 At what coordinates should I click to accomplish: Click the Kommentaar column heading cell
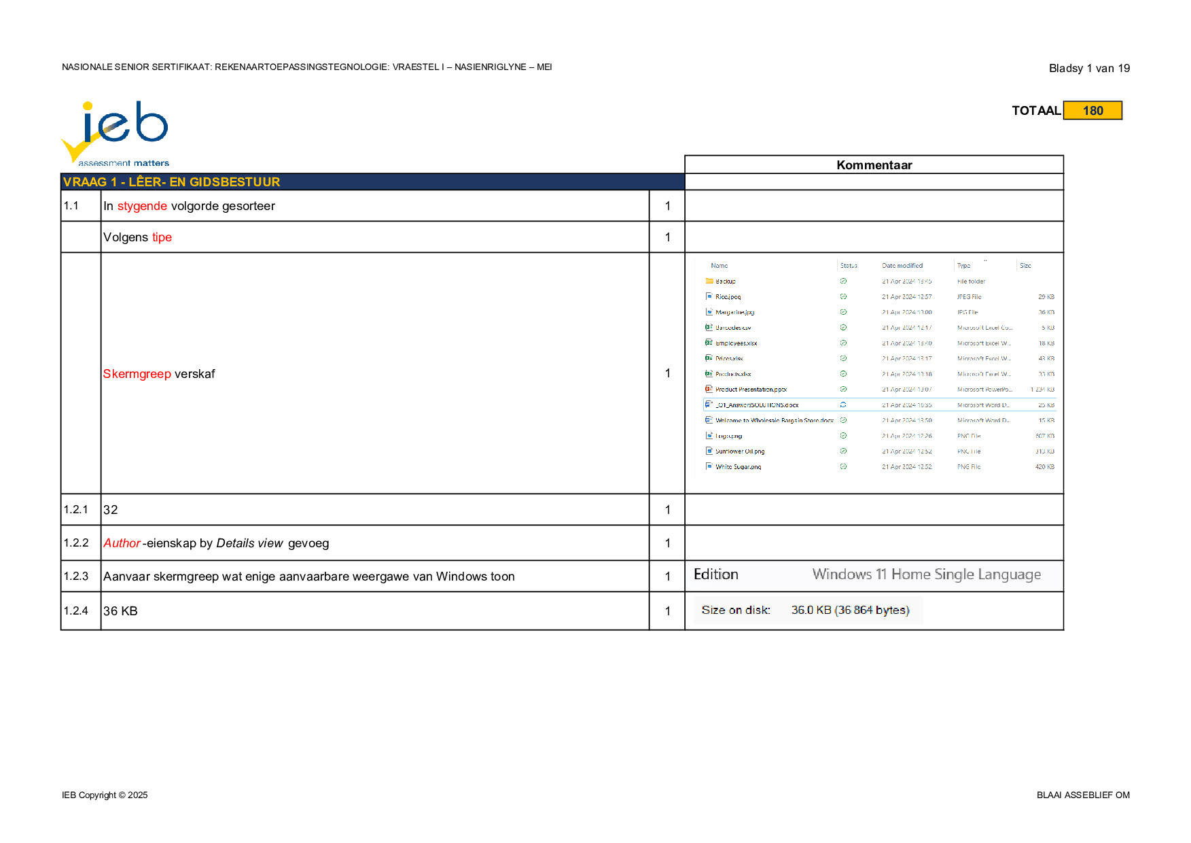(x=874, y=165)
